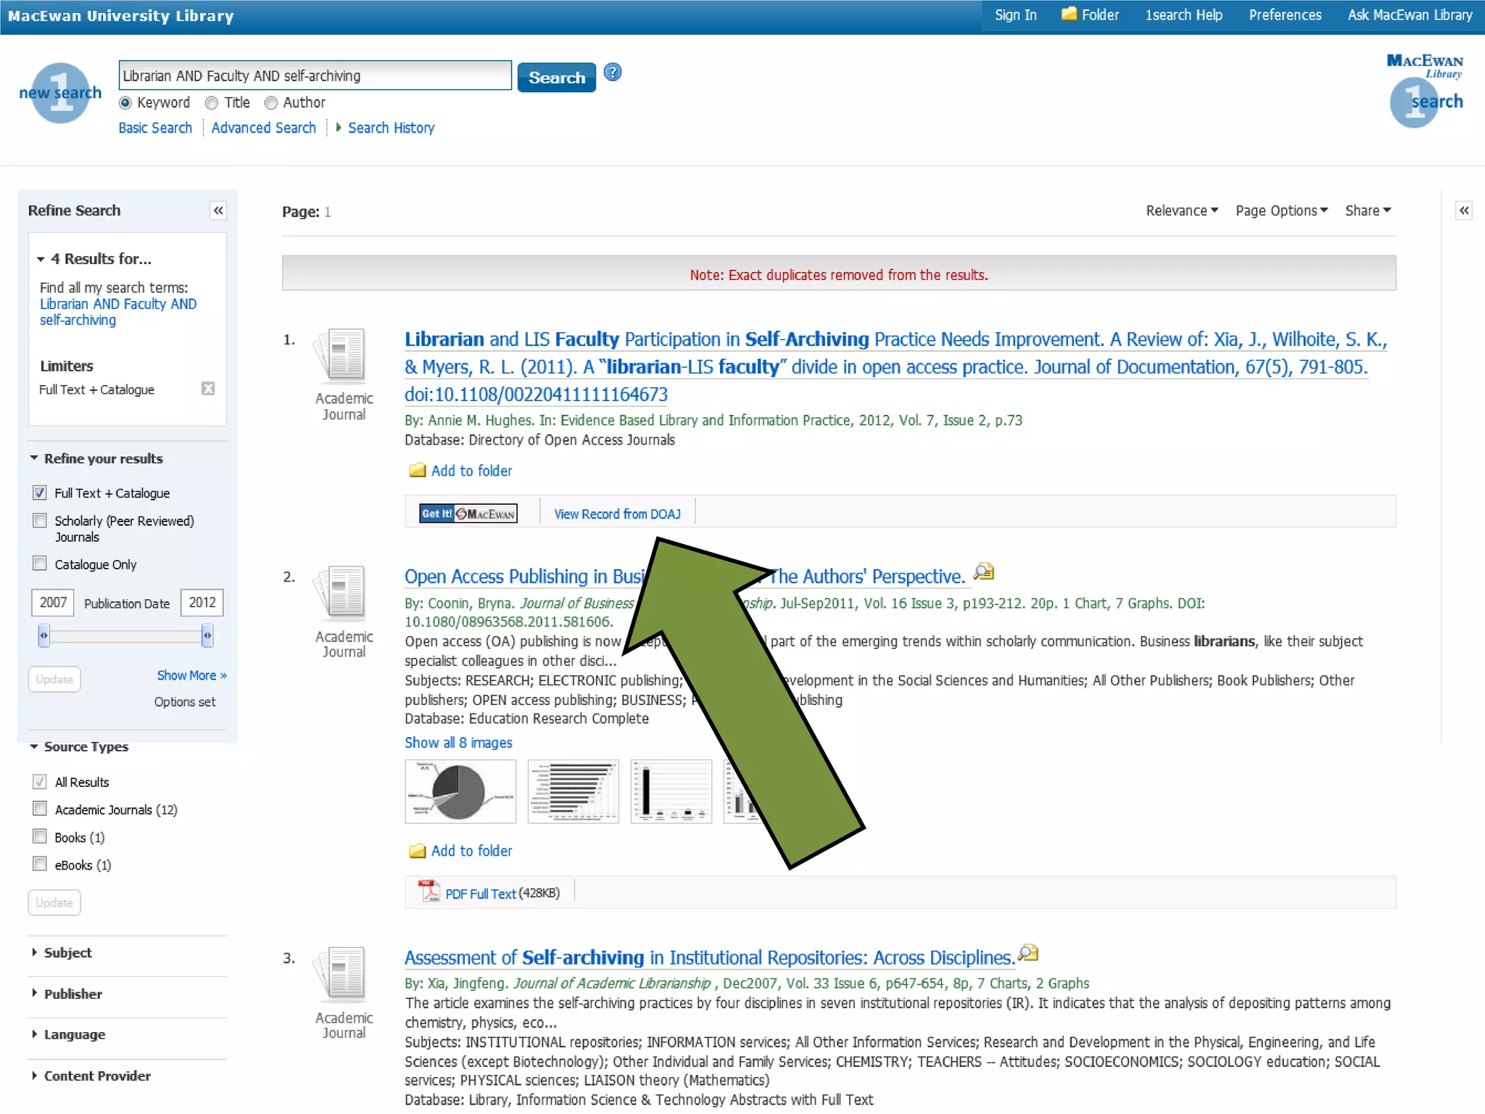Open the Advanced Search link

(263, 128)
